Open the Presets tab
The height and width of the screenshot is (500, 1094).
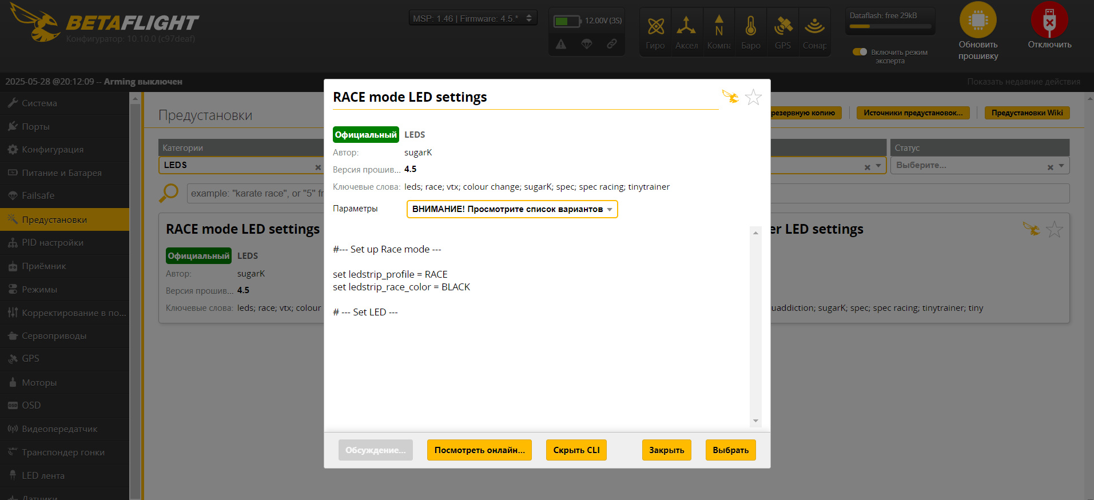tap(65, 219)
